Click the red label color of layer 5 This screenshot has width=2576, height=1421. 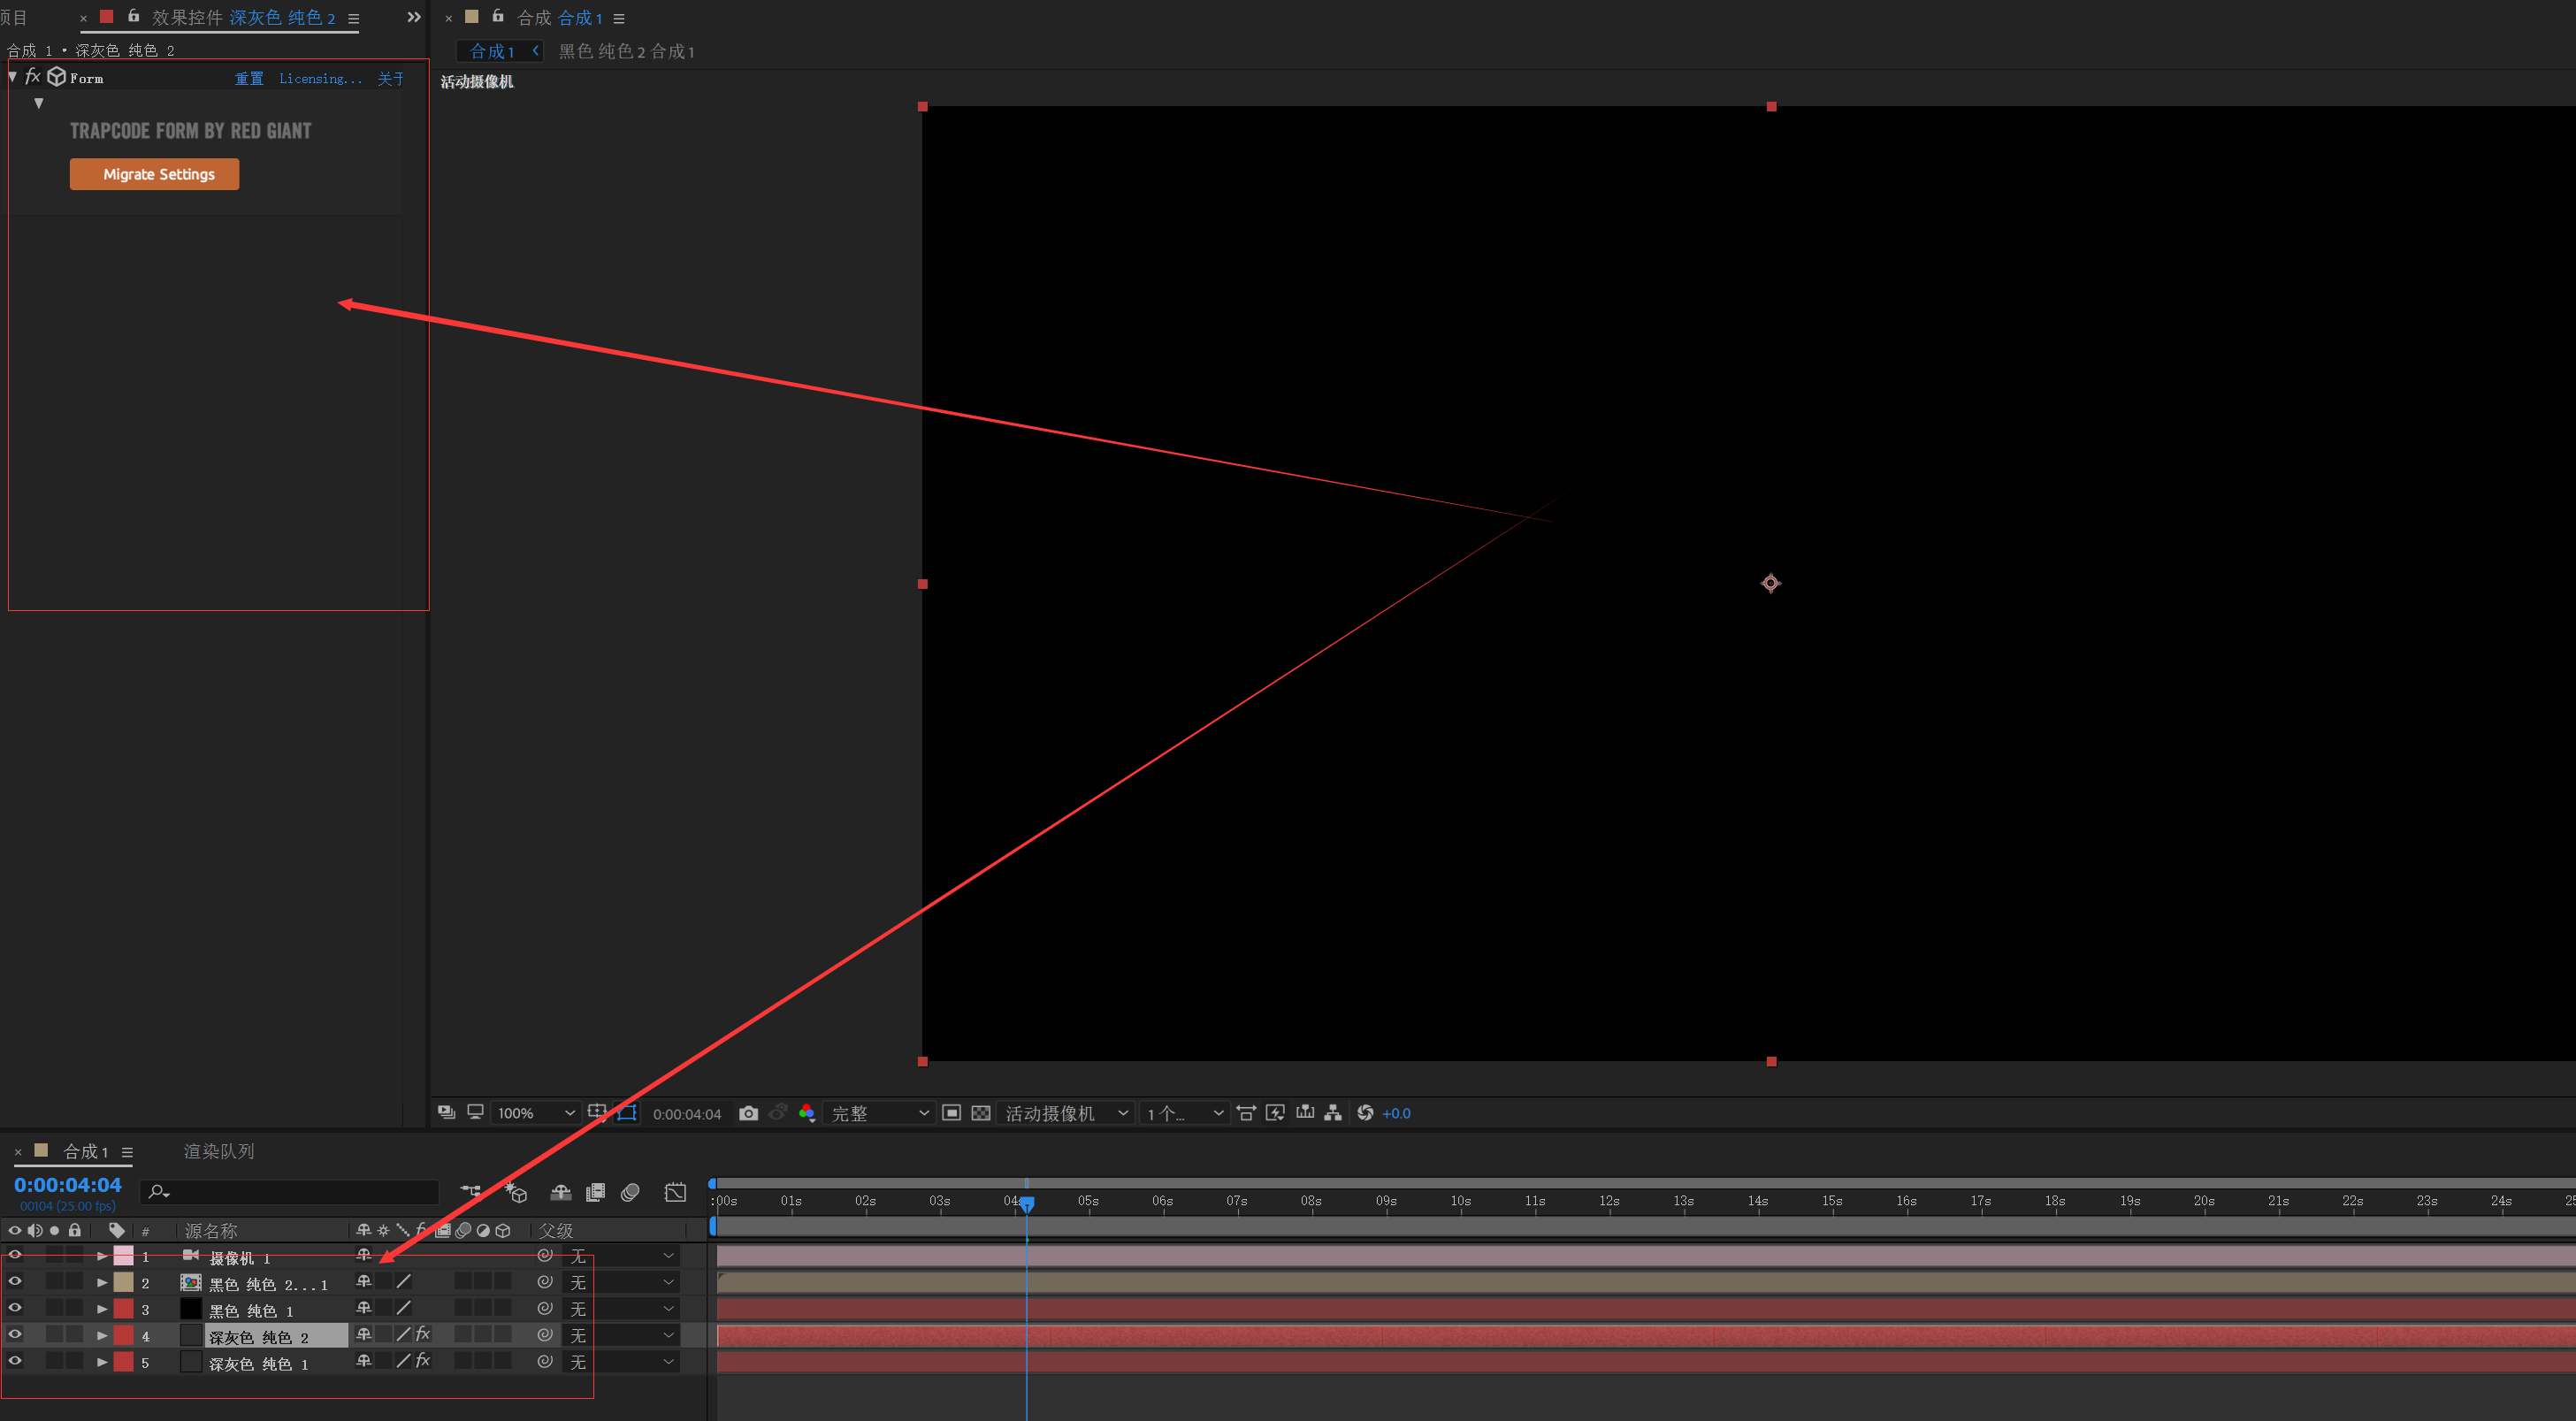point(124,1362)
